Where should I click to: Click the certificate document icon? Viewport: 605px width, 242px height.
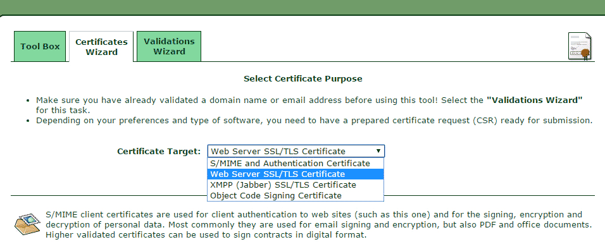click(580, 46)
